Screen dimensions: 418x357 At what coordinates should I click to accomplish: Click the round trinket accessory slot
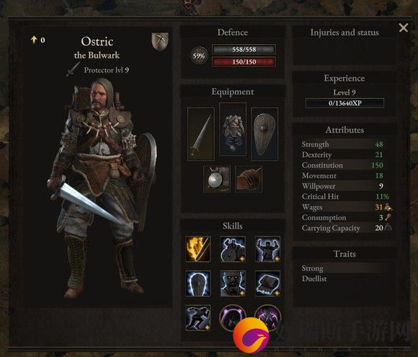(x=217, y=179)
